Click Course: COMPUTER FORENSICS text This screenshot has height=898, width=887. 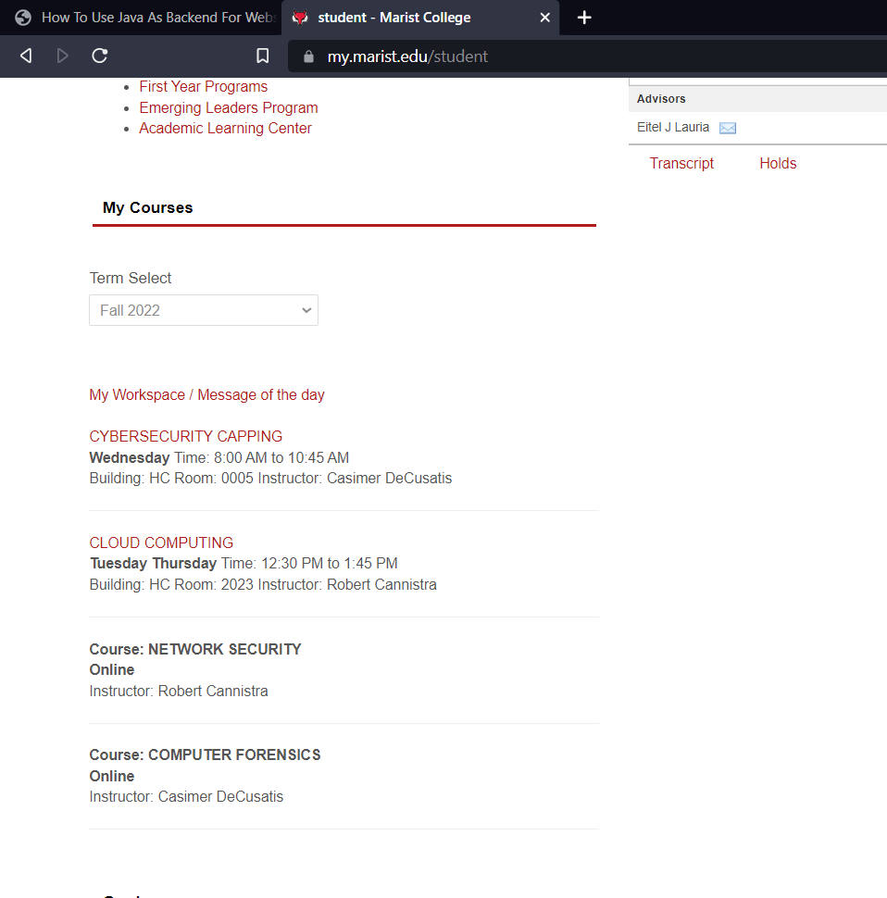coord(205,755)
